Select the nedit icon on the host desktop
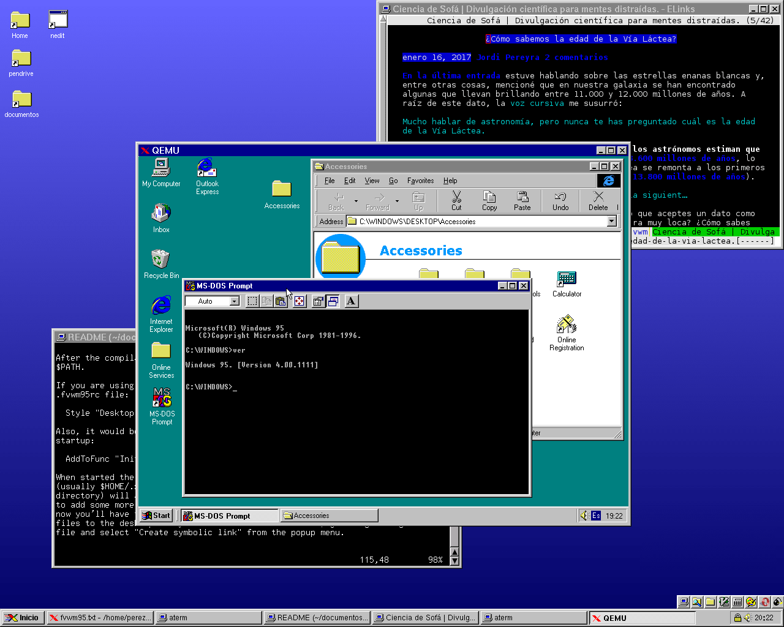The height and width of the screenshot is (627, 784). (x=58, y=25)
